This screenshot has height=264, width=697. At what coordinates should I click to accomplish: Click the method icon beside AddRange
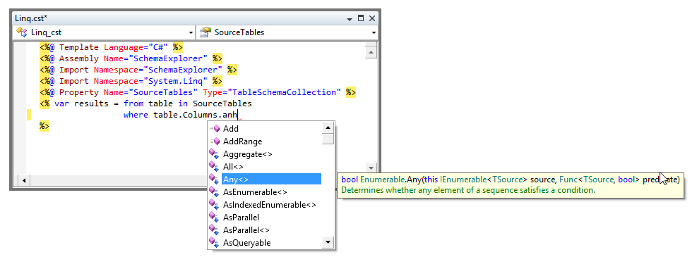[x=215, y=142]
